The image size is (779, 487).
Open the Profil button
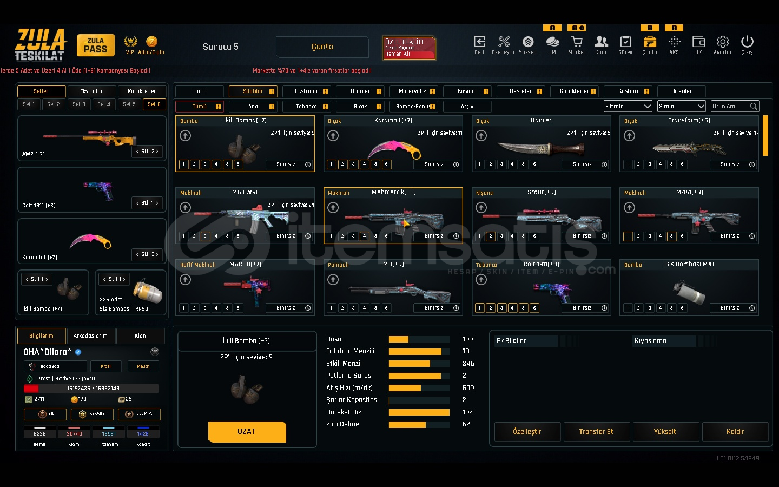[106, 366]
